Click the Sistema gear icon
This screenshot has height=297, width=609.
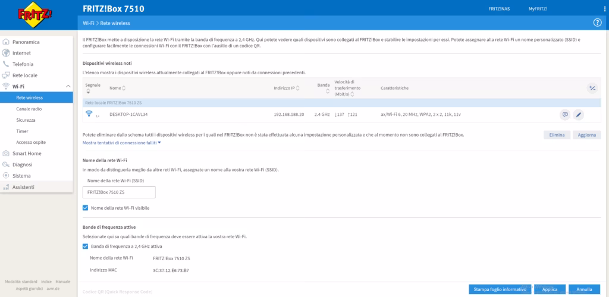point(6,176)
